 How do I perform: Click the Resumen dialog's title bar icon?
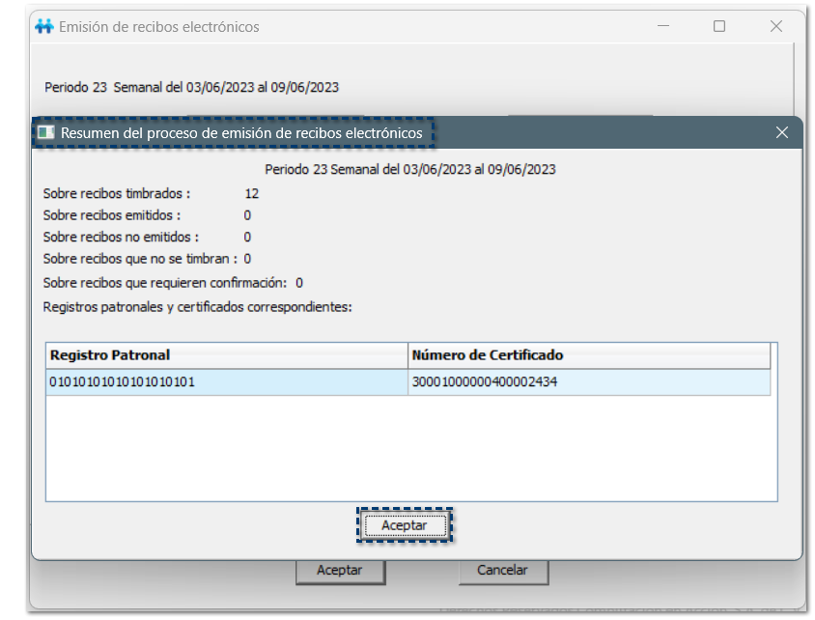coord(45,132)
